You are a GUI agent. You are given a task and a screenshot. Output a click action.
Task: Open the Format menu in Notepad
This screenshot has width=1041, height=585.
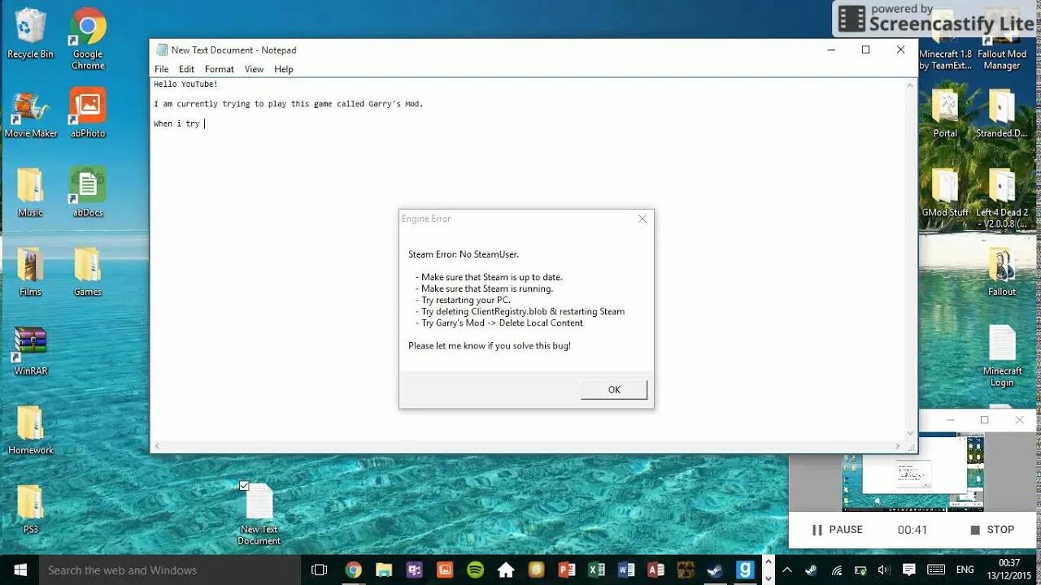220,69
